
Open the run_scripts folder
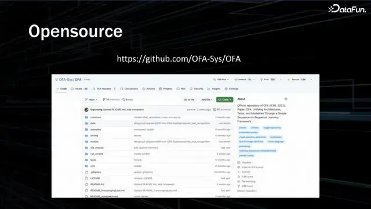[97, 154]
